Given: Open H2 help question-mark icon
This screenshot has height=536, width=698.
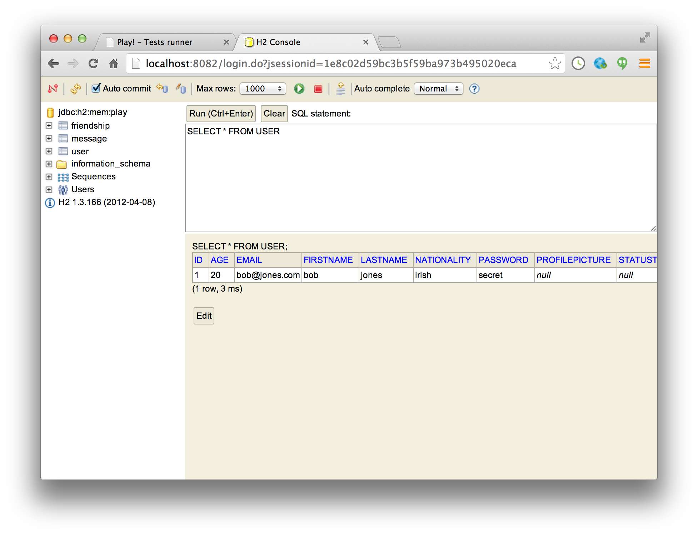Looking at the screenshot, I should point(474,89).
